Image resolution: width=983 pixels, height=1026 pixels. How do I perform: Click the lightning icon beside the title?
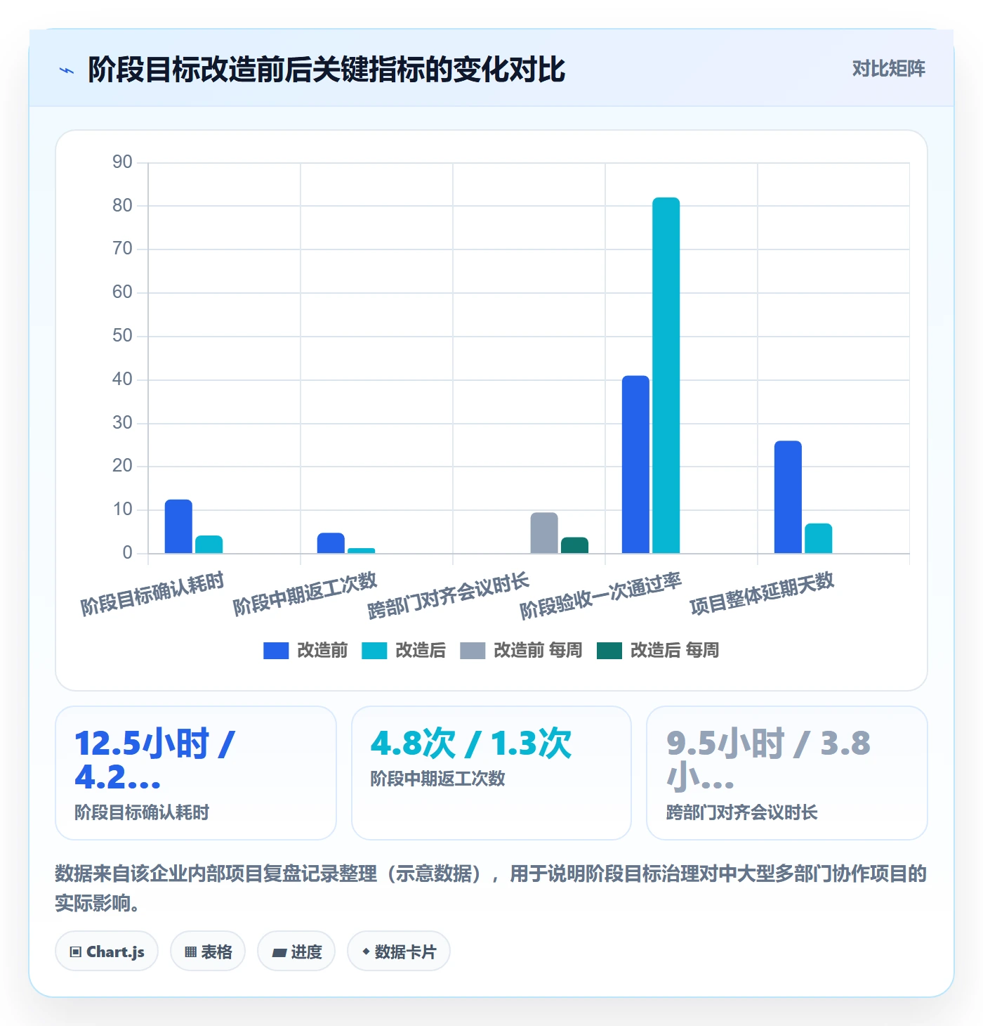point(67,70)
